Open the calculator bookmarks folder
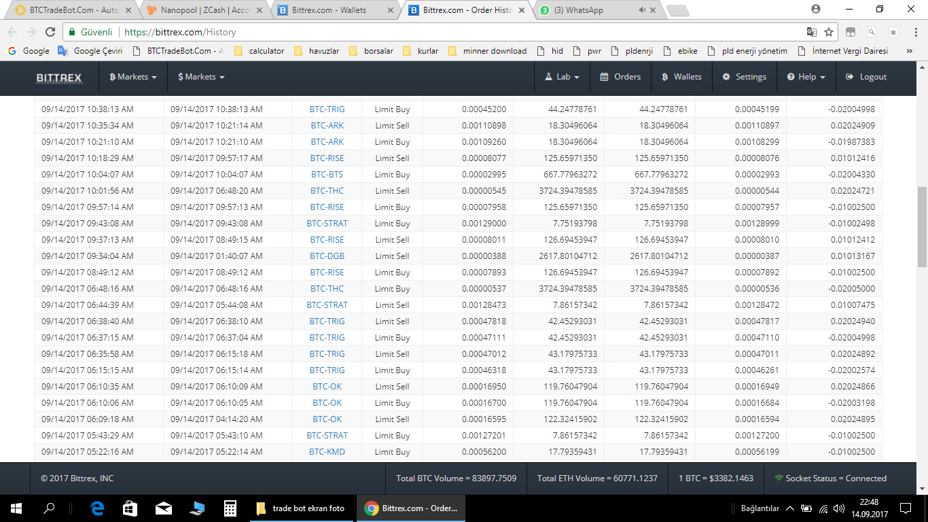This screenshot has height=522, width=928. [x=259, y=51]
